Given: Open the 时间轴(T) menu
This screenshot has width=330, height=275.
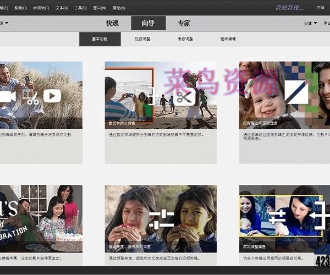Looking at the screenshot, I should [x=41, y=8].
